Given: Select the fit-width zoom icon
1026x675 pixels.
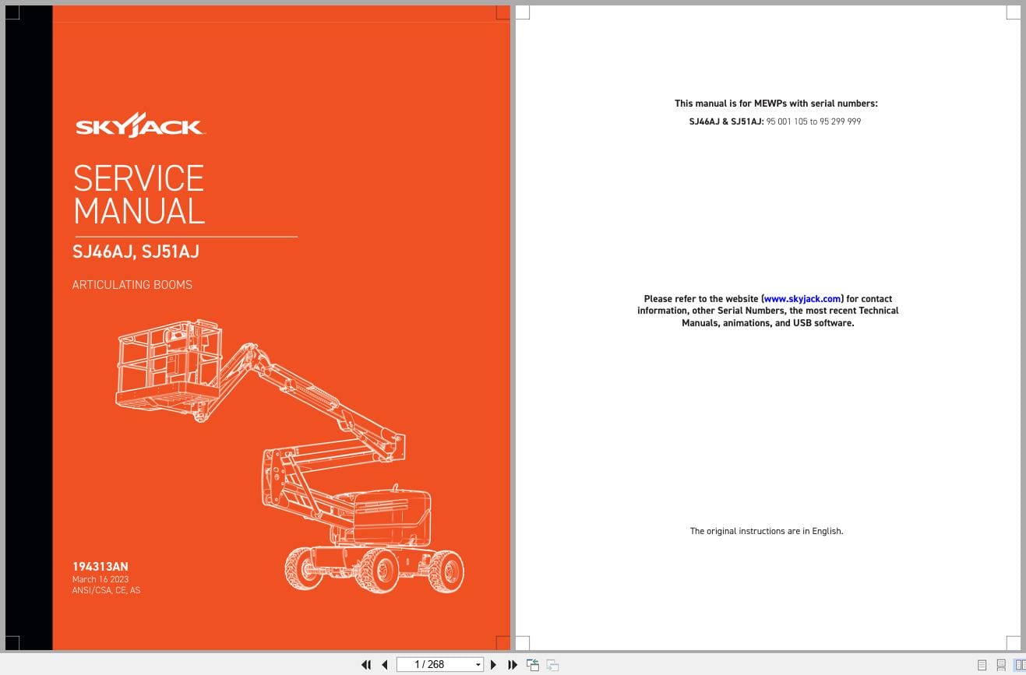Looking at the screenshot, I should click(552, 664).
